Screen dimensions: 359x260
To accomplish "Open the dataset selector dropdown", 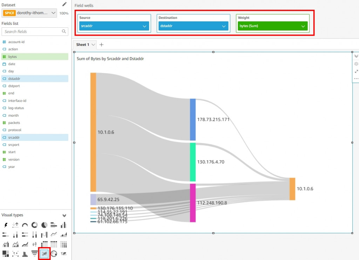I will pos(53,13).
